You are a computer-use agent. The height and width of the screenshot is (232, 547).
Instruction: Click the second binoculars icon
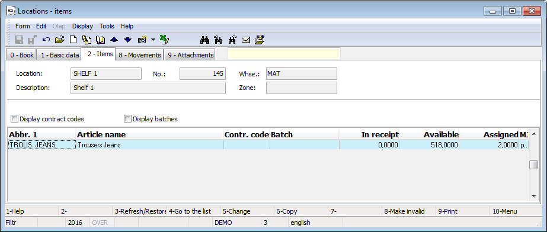218,40
